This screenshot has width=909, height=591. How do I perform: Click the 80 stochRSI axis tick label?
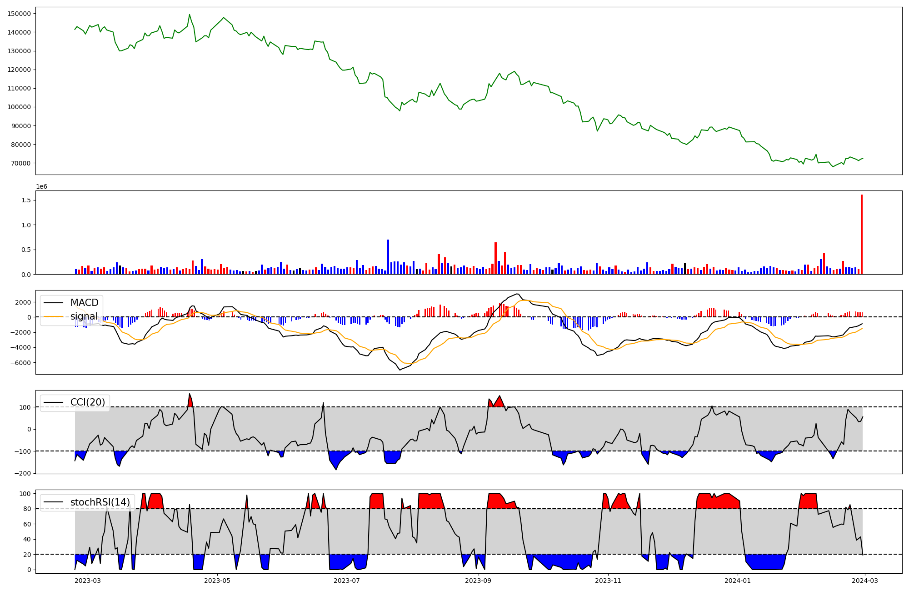click(26, 509)
